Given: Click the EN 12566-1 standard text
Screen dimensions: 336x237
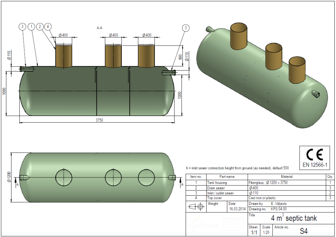Looking at the screenshot, I should tap(315, 165).
